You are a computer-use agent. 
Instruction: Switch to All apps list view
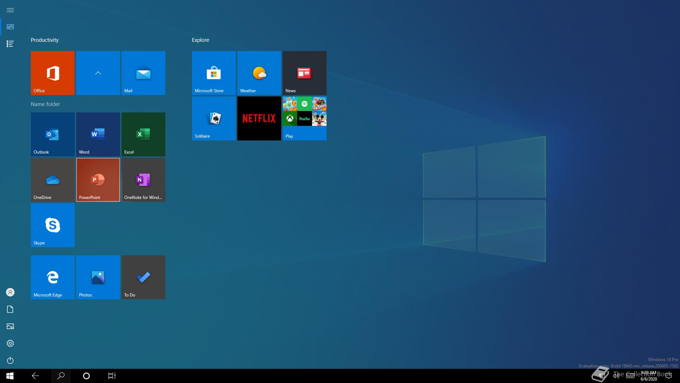coord(10,44)
